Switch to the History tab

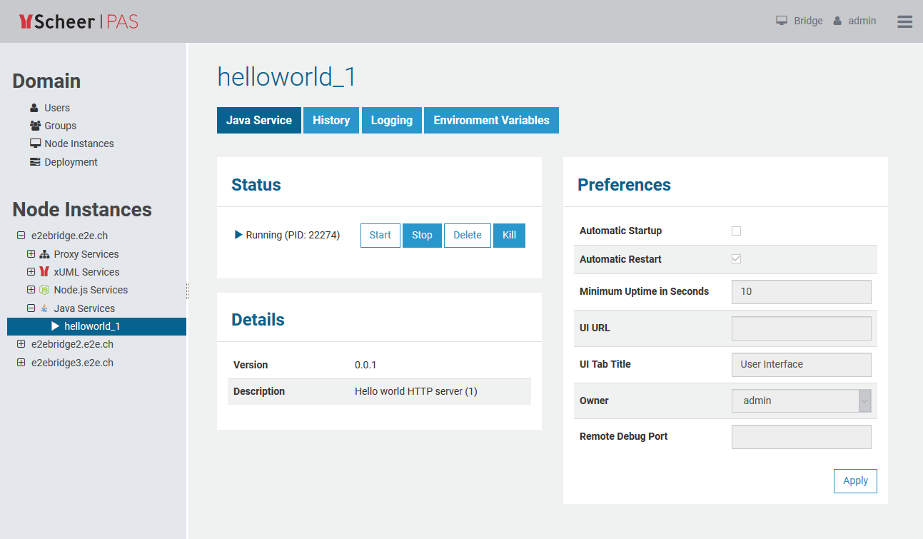pos(331,120)
